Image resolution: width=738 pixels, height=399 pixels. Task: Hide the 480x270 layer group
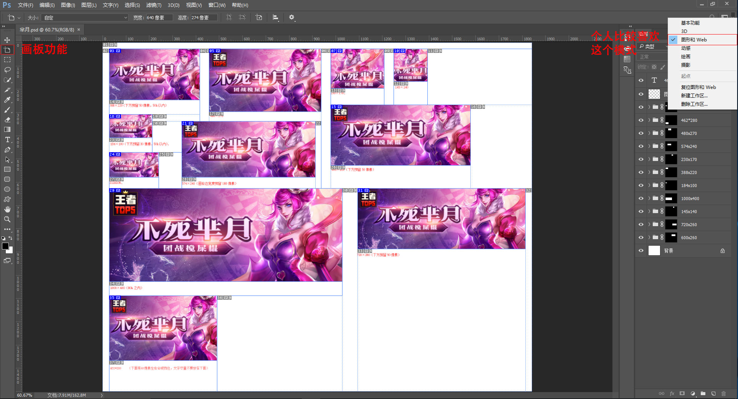point(641,133)
